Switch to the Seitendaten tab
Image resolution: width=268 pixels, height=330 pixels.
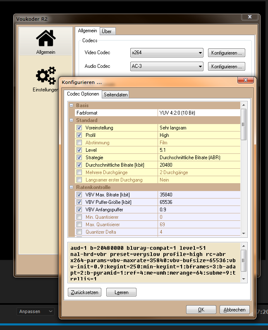pyautogui.click(x=116, y=95)
